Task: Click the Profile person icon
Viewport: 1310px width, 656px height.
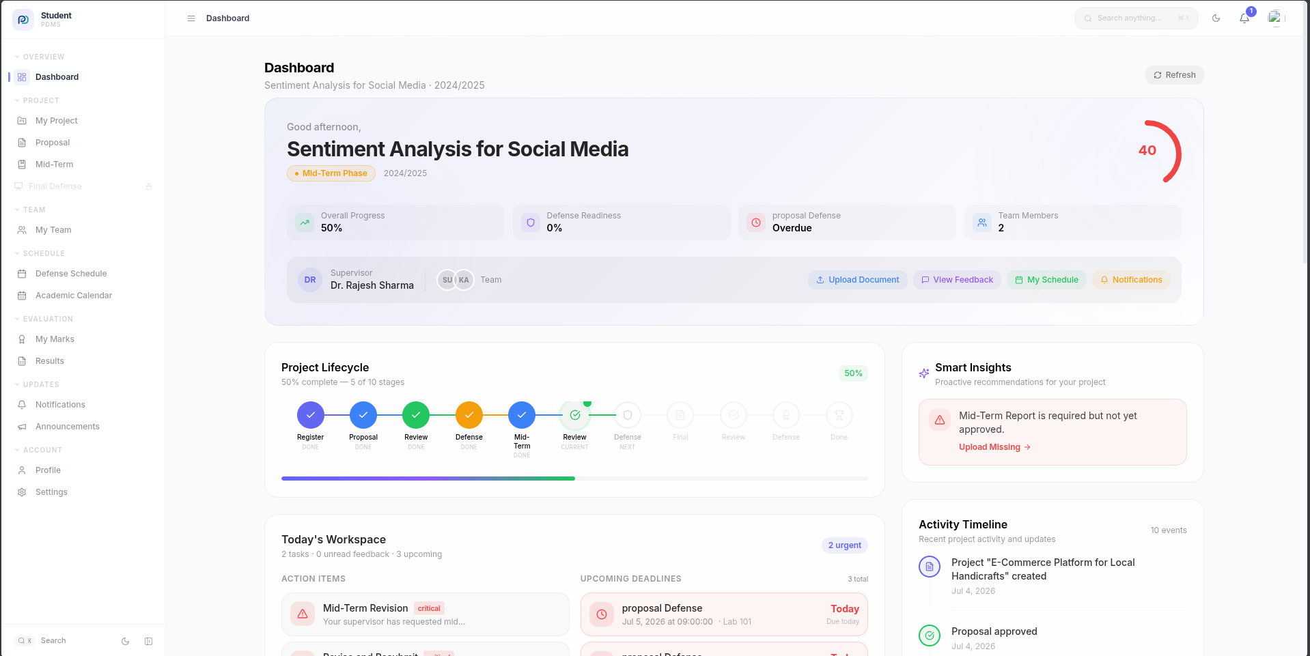Action: 22,470
